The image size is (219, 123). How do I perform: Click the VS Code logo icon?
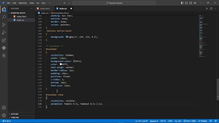pos(3,3)
